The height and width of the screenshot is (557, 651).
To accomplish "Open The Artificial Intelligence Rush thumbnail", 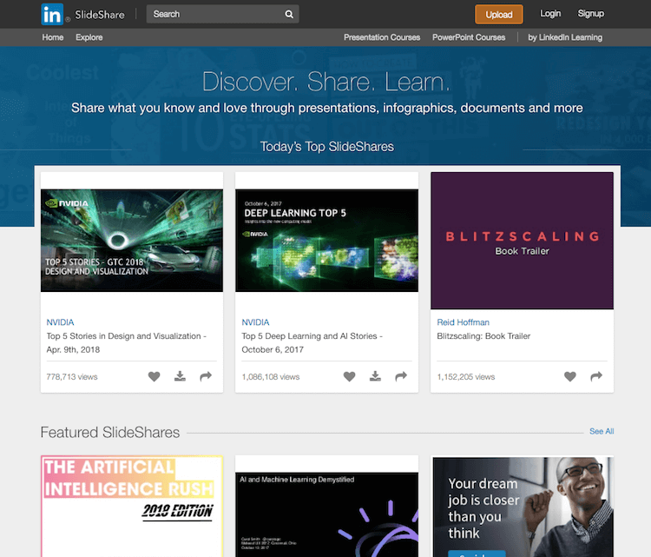I will tap(132, 507).
